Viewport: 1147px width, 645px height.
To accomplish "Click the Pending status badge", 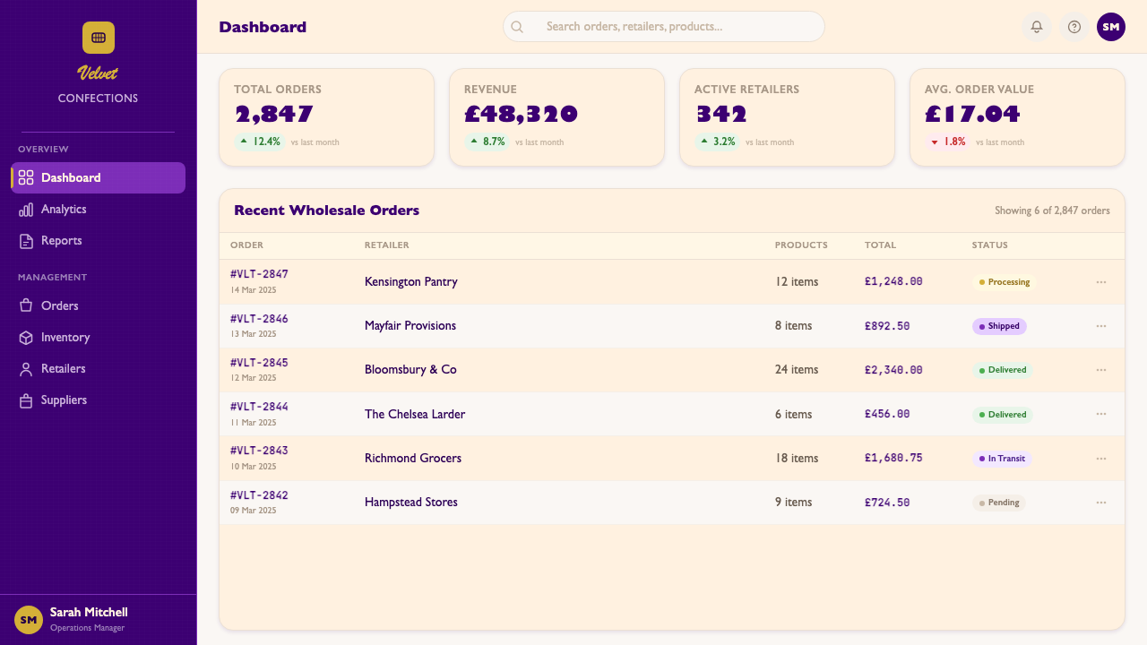I will tap(999, 503).
